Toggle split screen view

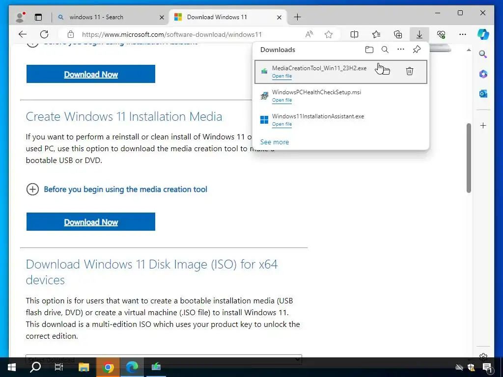354,34
